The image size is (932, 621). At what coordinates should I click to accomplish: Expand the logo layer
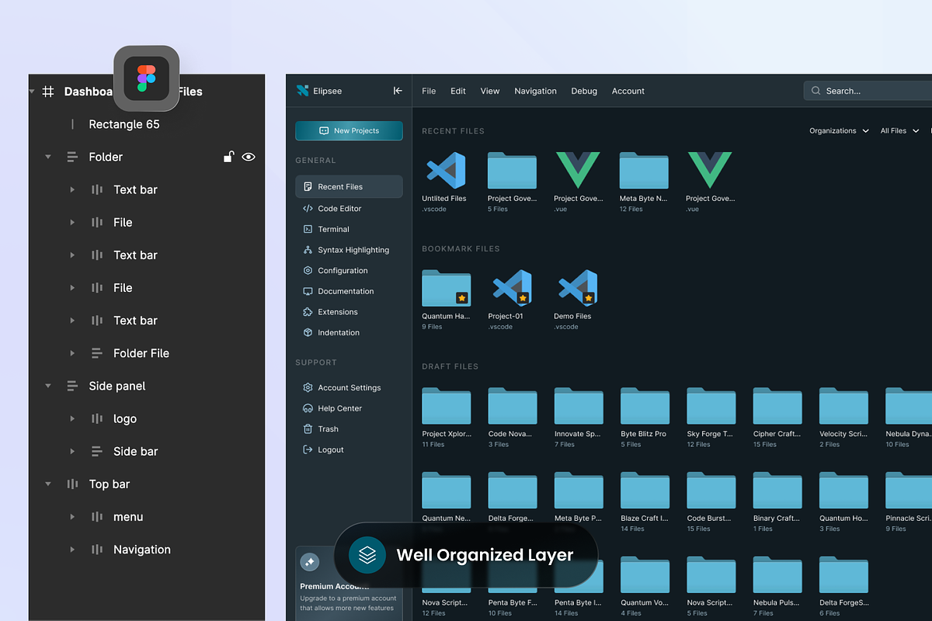72,418
